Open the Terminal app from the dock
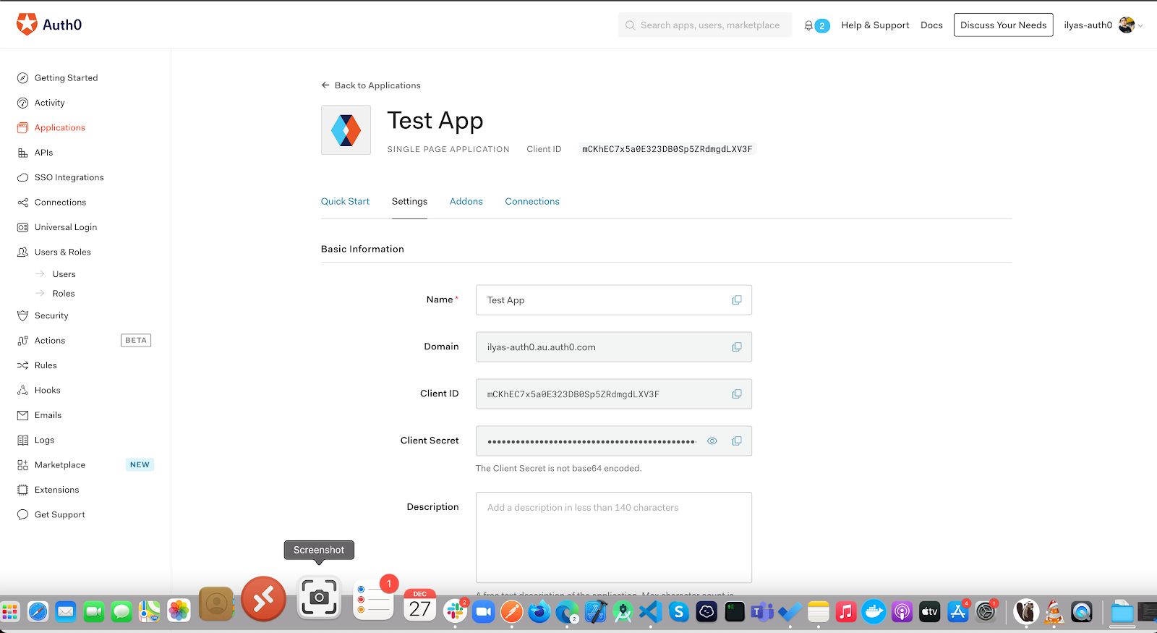1157x633 pixels. click(735, 612)
